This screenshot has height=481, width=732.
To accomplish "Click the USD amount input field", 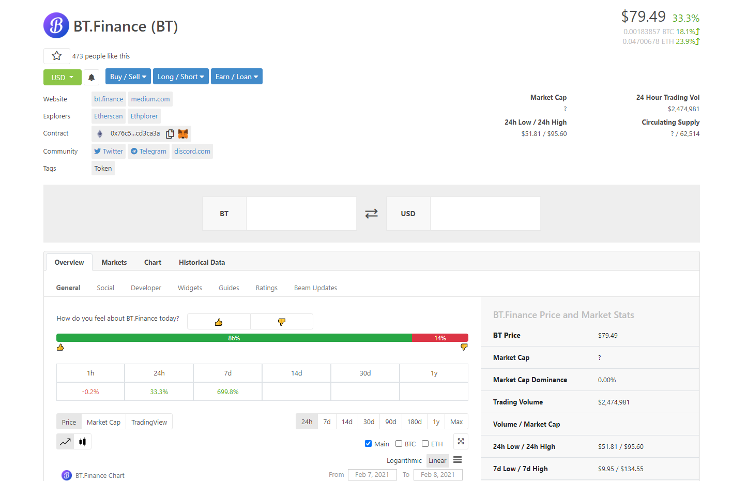I will (x=485, y=214).
